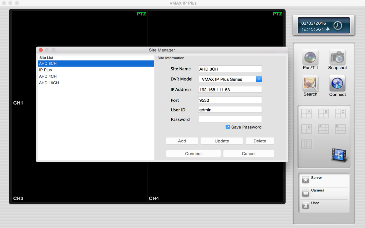Screen dimensions: 365x228
Task: Click the User ID field
Action: [230, 110]
